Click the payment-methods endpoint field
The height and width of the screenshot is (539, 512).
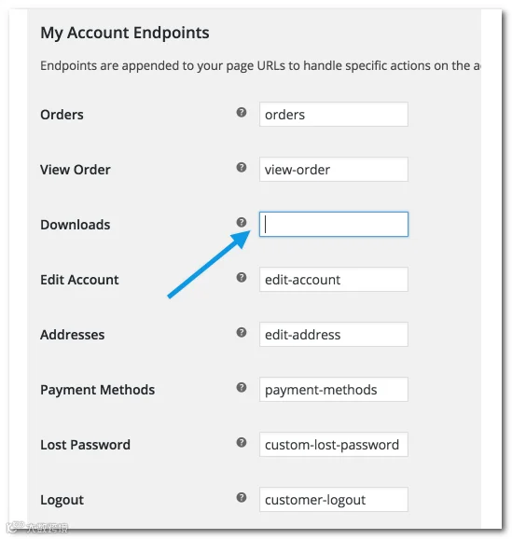(334, 390)
